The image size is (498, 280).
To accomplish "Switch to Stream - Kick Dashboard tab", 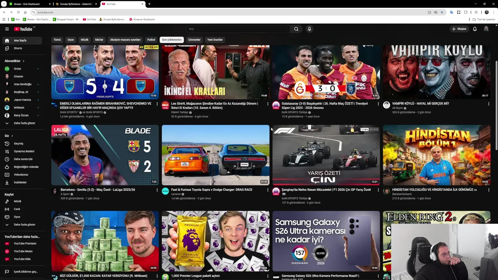I will pyautogui.click(x=29, y=4).
